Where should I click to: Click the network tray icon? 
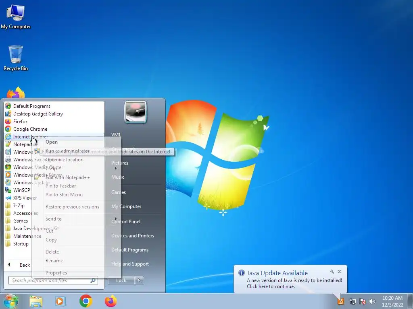pyautogui.click(x=353, y=301)
